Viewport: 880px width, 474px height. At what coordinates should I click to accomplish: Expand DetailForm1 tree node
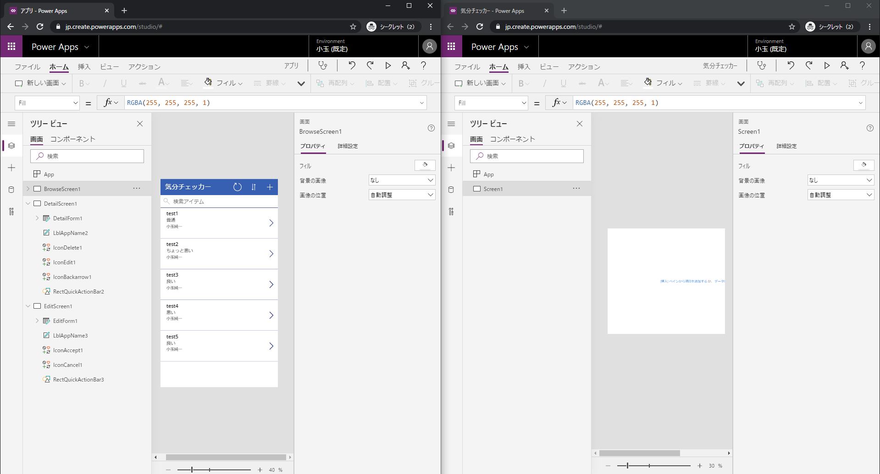pyautogui.click(x=37, y=218)
